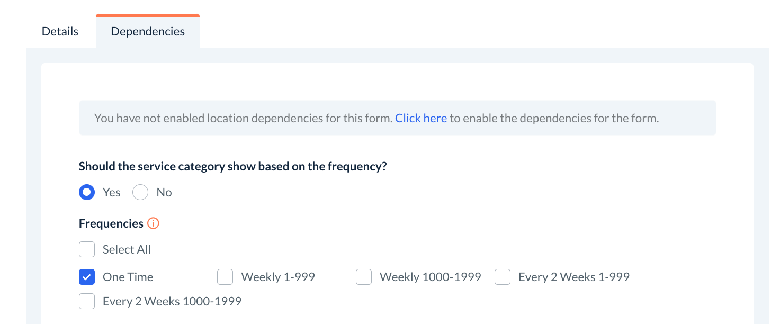The image size is (771, 324).
Task: Tick the Select All checkbox
Action: [87, 249]
